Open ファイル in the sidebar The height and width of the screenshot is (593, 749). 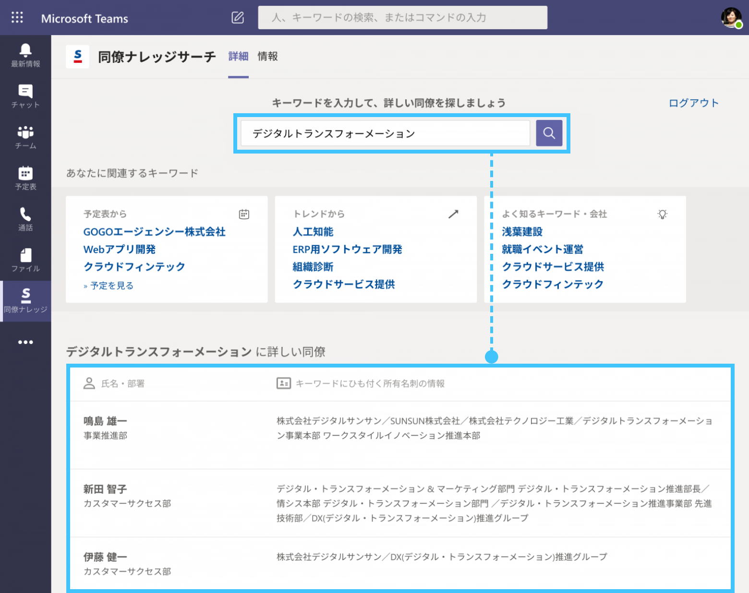tap(25, 260)
